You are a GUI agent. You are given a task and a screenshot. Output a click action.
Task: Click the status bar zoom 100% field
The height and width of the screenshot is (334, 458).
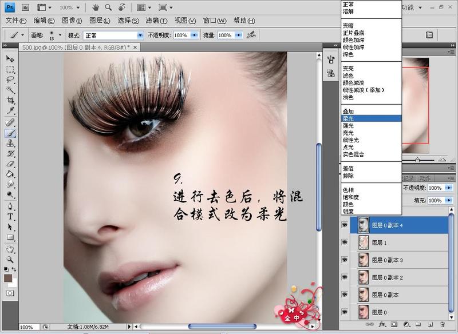pos(28,327)
